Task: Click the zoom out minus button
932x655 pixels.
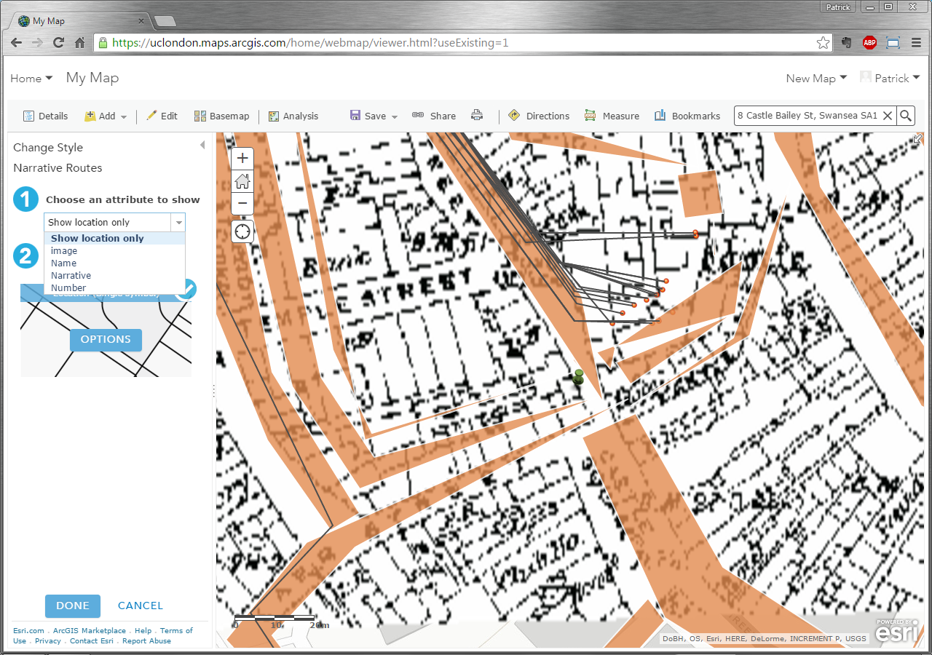Action: coord(242,203)
